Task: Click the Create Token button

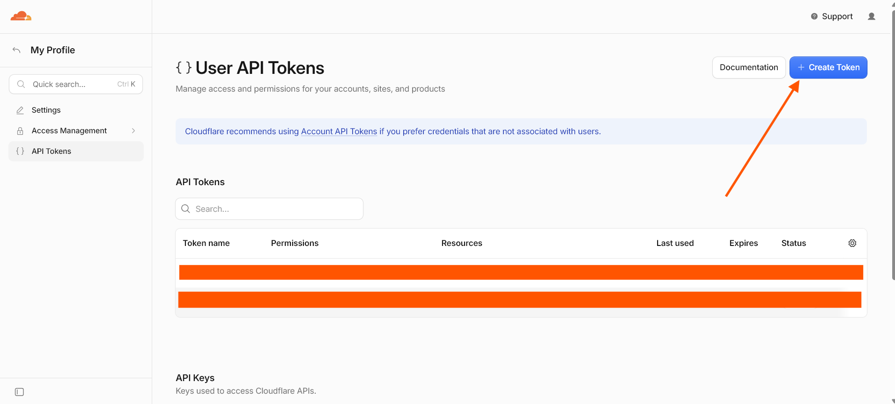Action: pyautogui.click(x=828, y=67)
